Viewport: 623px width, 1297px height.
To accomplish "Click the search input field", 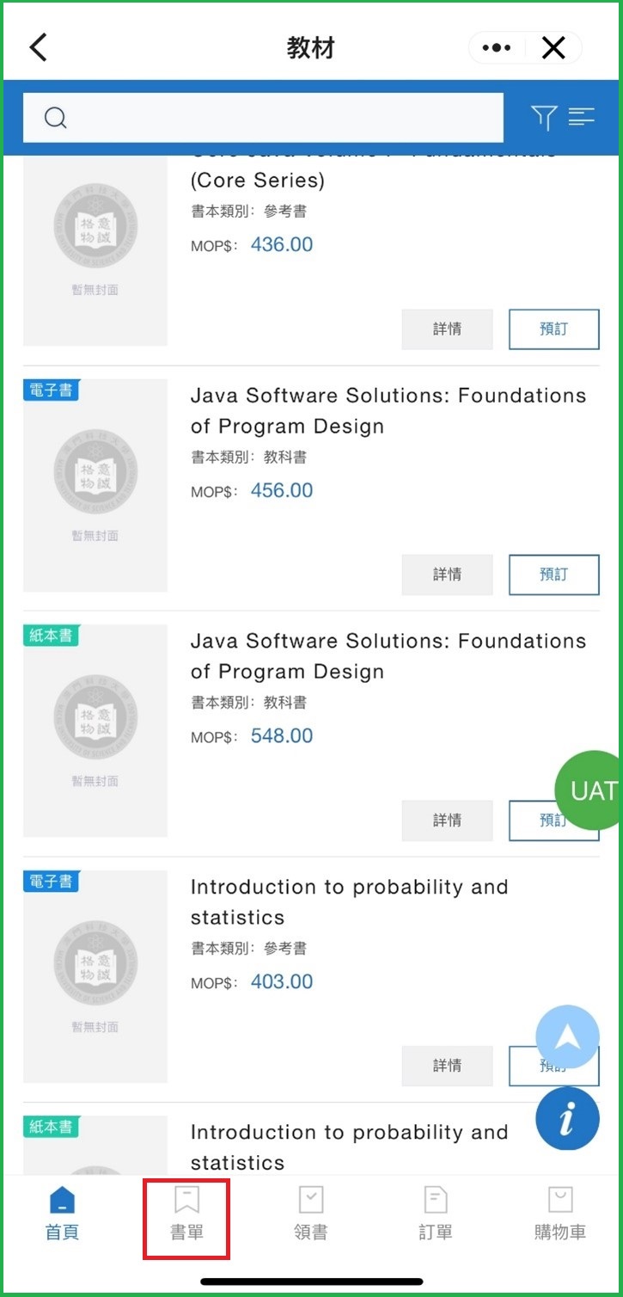I will click(275, 118).
